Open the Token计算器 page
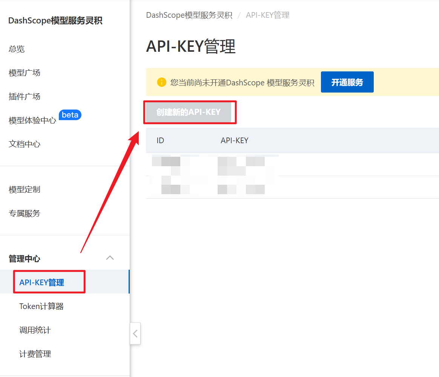Viewport: 439px width, 377px height. click(x=41, y=306)
